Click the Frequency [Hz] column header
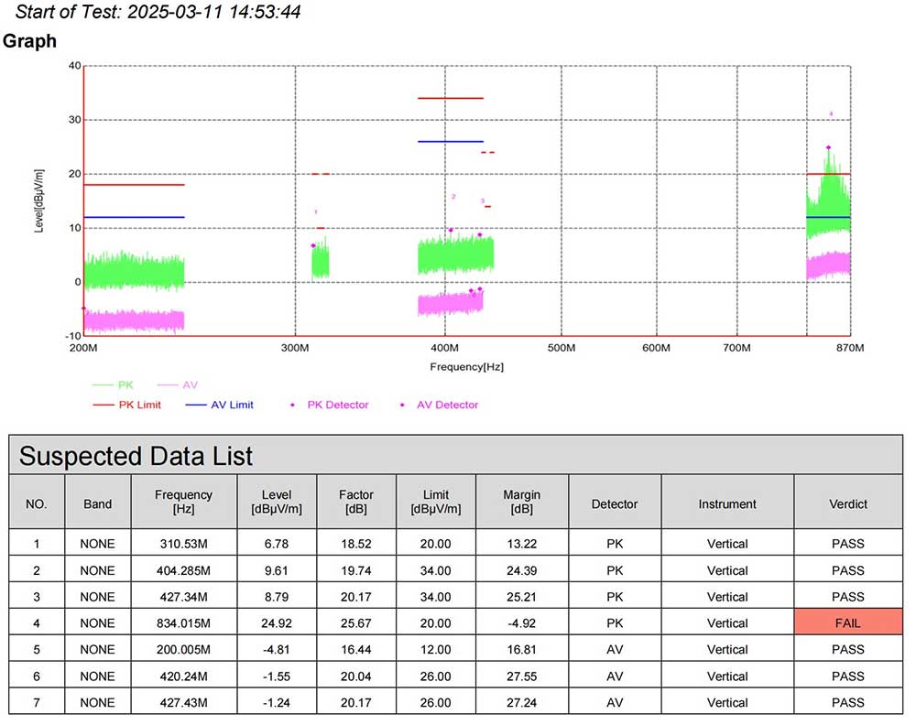The image size is (916, 725). click(x=183, y=502)
